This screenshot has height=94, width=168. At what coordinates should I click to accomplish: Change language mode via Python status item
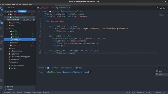(x=158, y=92)
